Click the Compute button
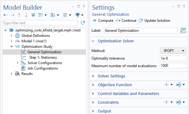Image resolution: width=189 pixels, height=114 pixels. tap(103, 21)
